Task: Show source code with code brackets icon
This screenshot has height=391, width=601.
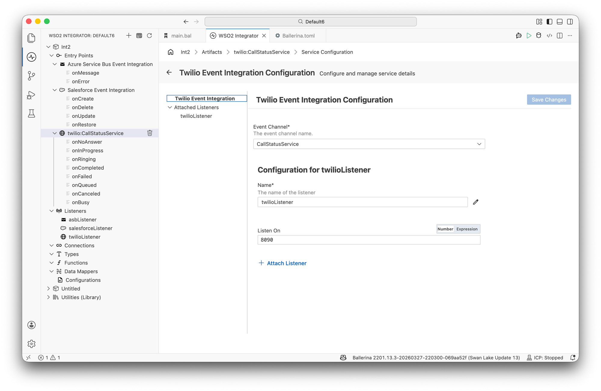Action: pos(549,35)
